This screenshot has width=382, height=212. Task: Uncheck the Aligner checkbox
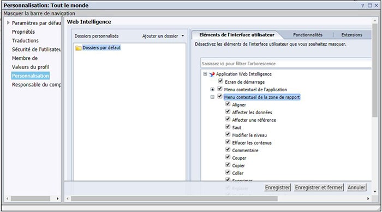point(228,104)
